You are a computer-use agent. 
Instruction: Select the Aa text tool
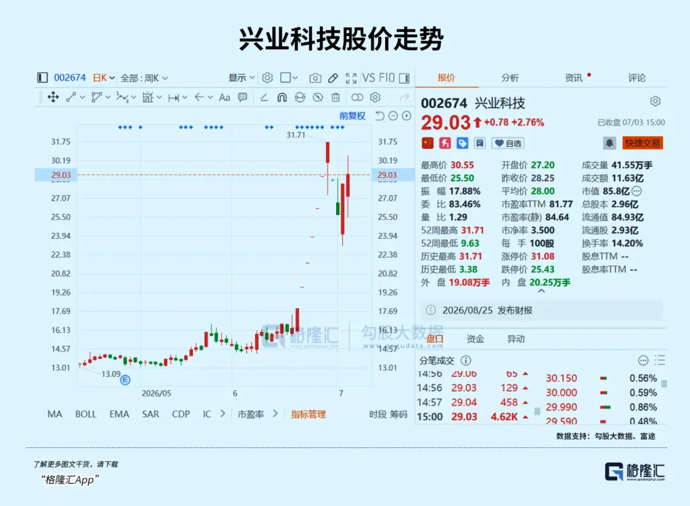click(x=224, y=97)
